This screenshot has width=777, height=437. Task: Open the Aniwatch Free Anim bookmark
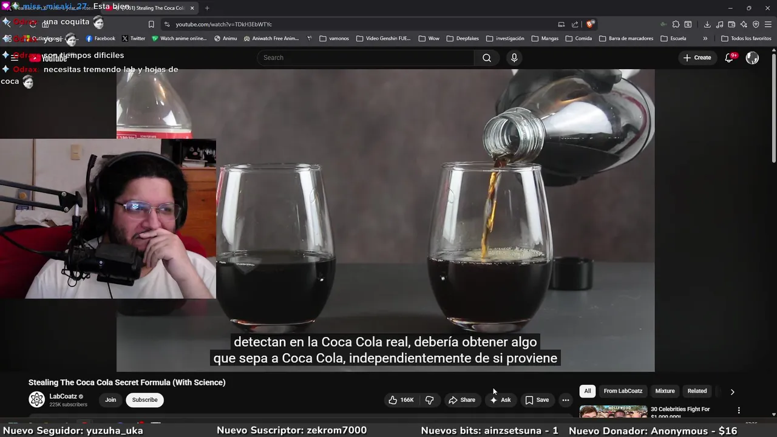coord(271,38)
